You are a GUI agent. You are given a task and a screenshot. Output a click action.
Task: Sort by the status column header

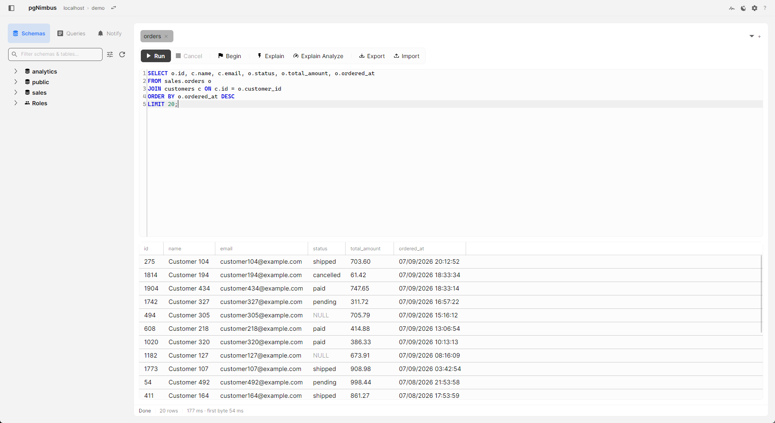326,249
